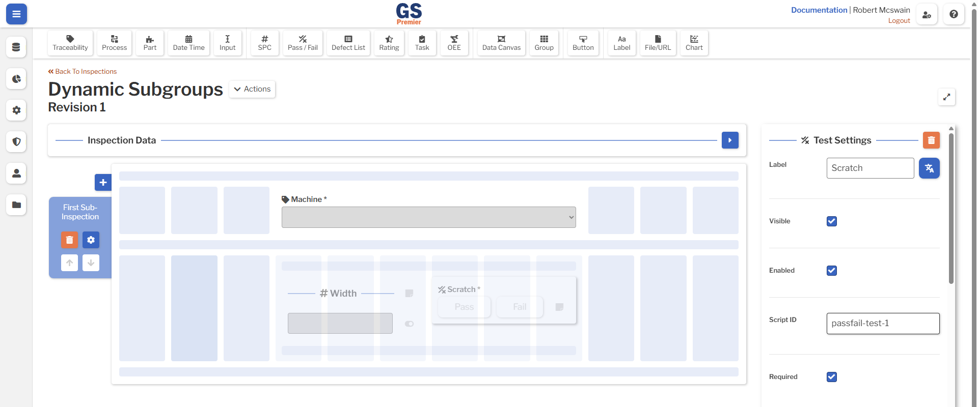
Task: Open the gear settings sidebar icon
Action: tap(16, 110)
